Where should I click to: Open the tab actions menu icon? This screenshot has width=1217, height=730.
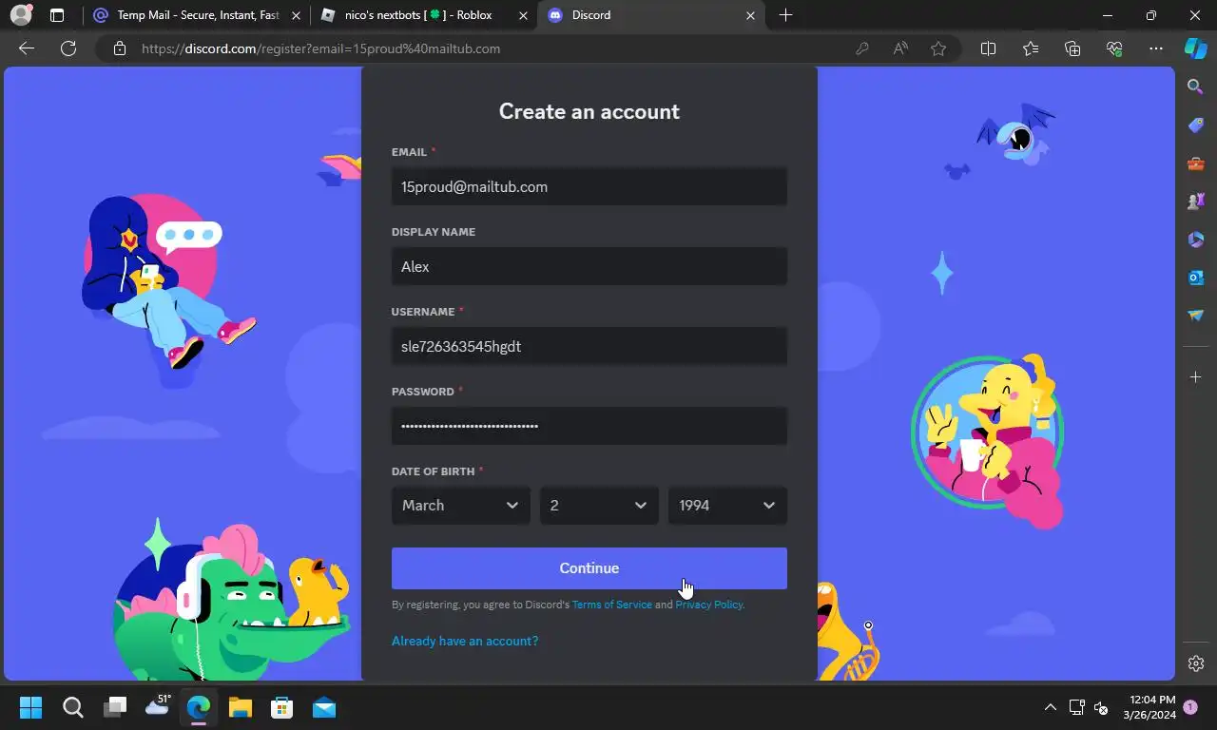[57, 15]
